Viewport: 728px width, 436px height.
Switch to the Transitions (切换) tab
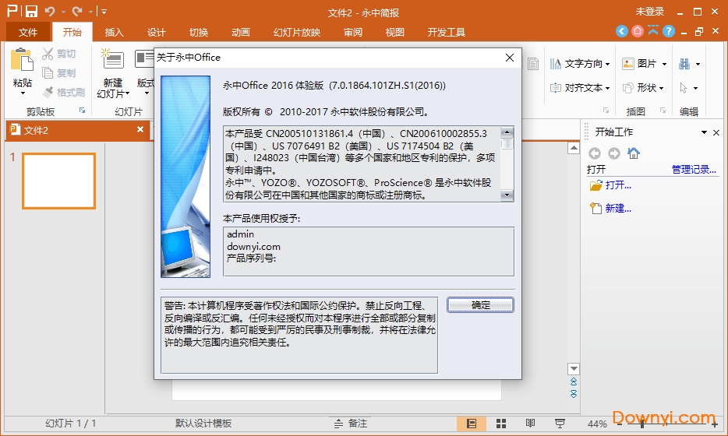click(x=199, y=32)
